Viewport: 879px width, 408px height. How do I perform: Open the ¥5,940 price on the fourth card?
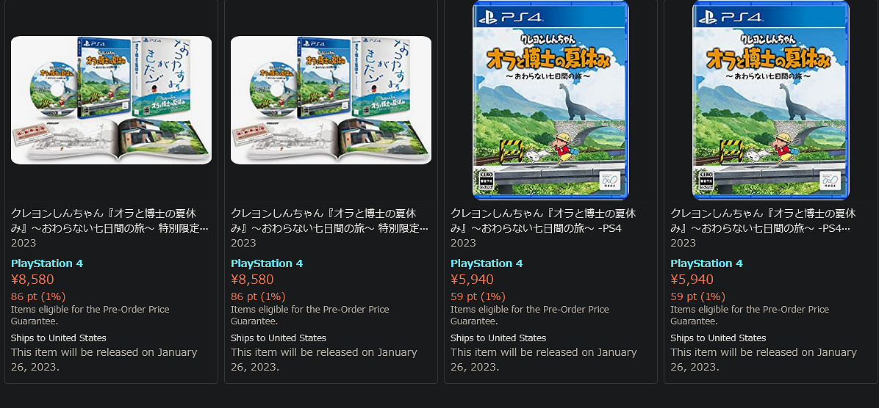pos(692,280)
